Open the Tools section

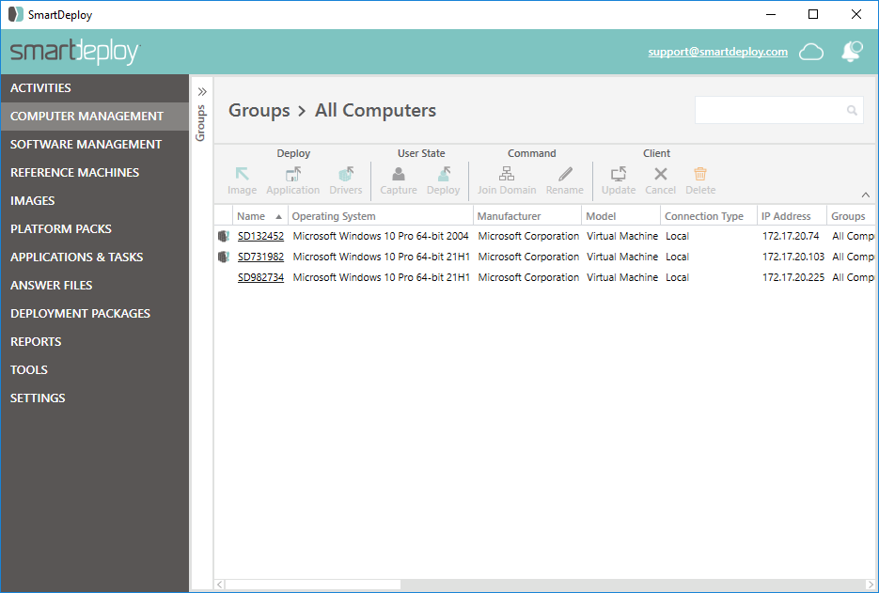[95, 370]
